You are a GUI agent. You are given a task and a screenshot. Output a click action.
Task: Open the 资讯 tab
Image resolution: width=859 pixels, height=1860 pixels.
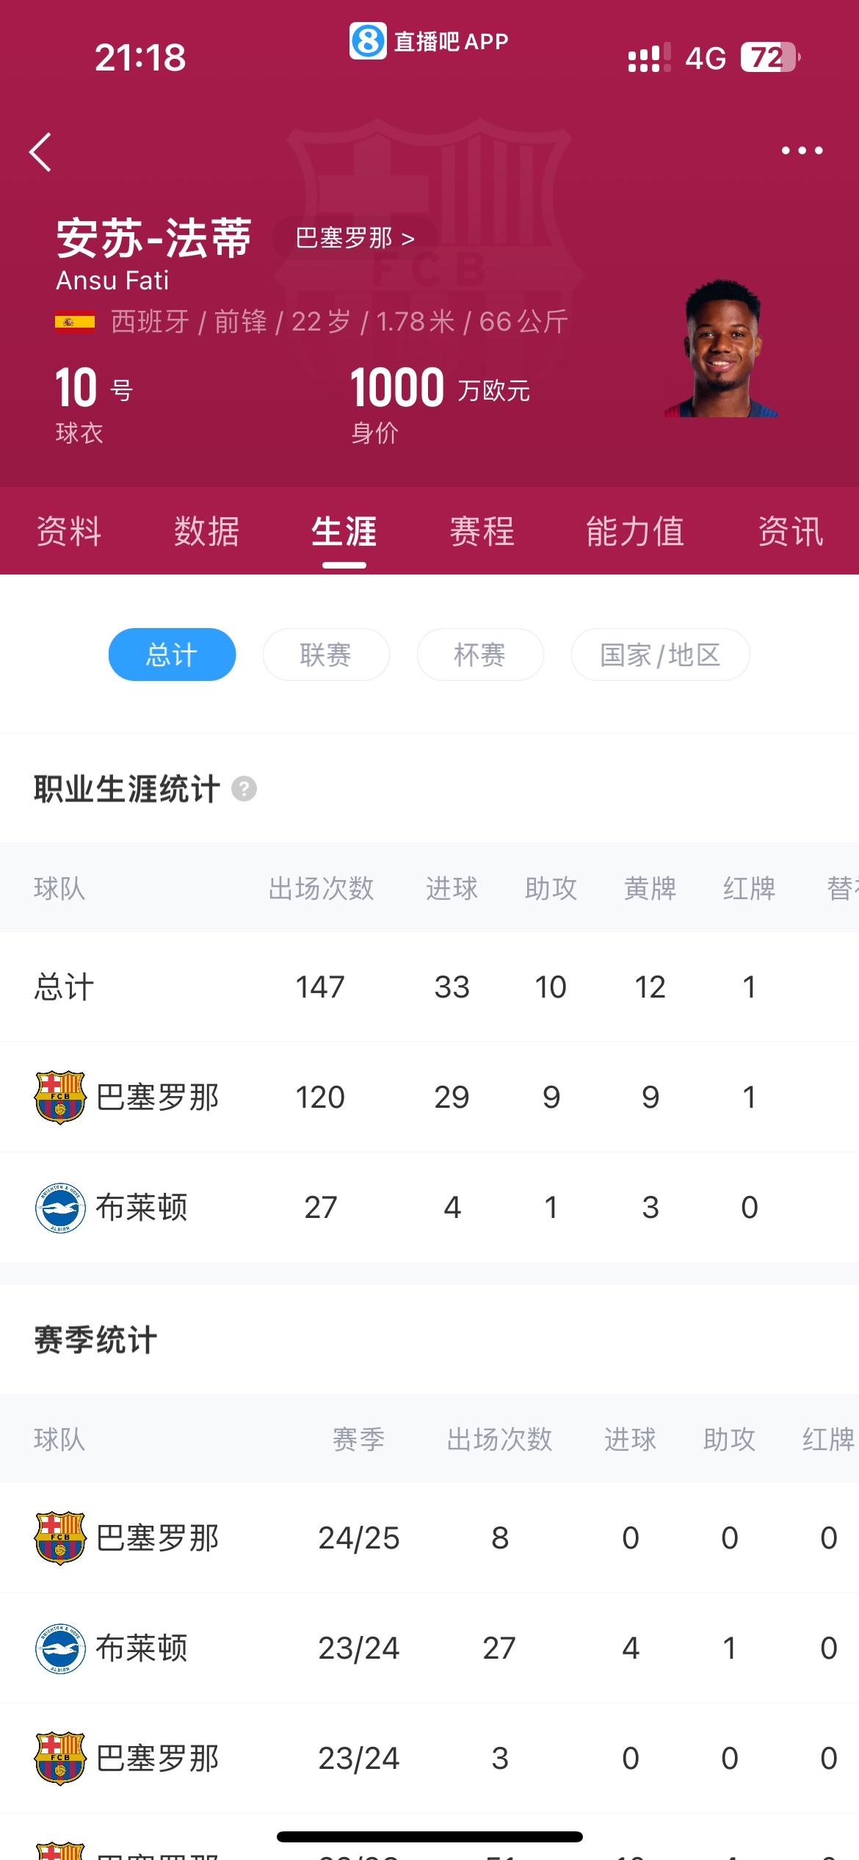click(x=791, y=531)
